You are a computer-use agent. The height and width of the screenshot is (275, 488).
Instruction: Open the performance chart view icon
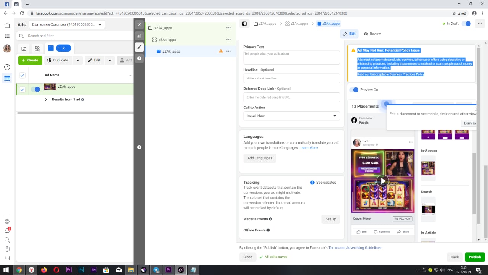point(139,36)
